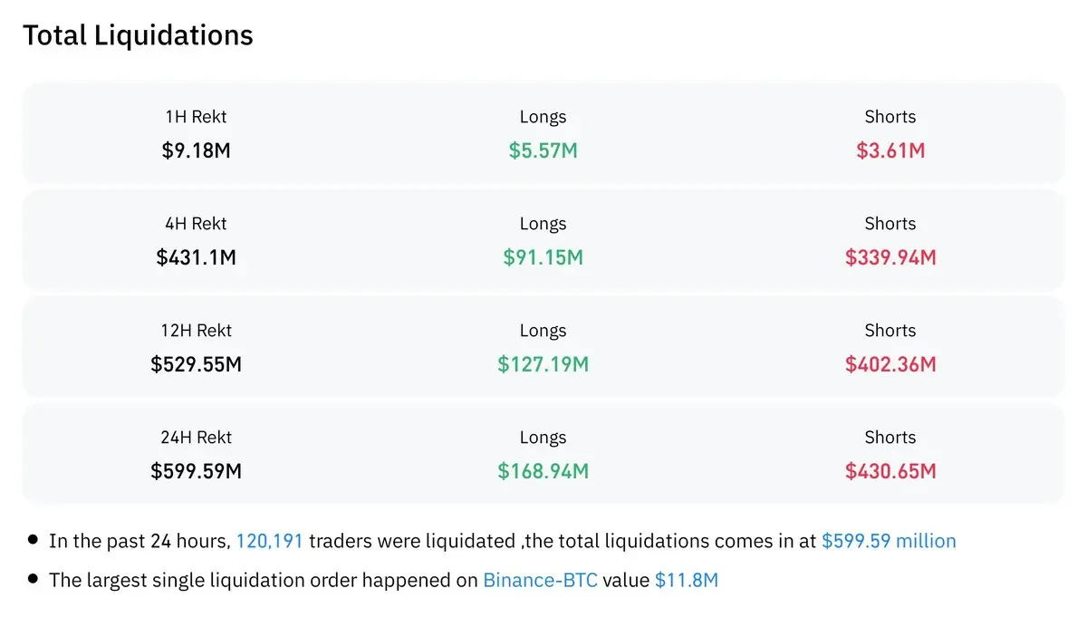This screenshot has height=627, width=1087.
Task: Click the "24H Rekt" row label
Action: tap(196, 438)
